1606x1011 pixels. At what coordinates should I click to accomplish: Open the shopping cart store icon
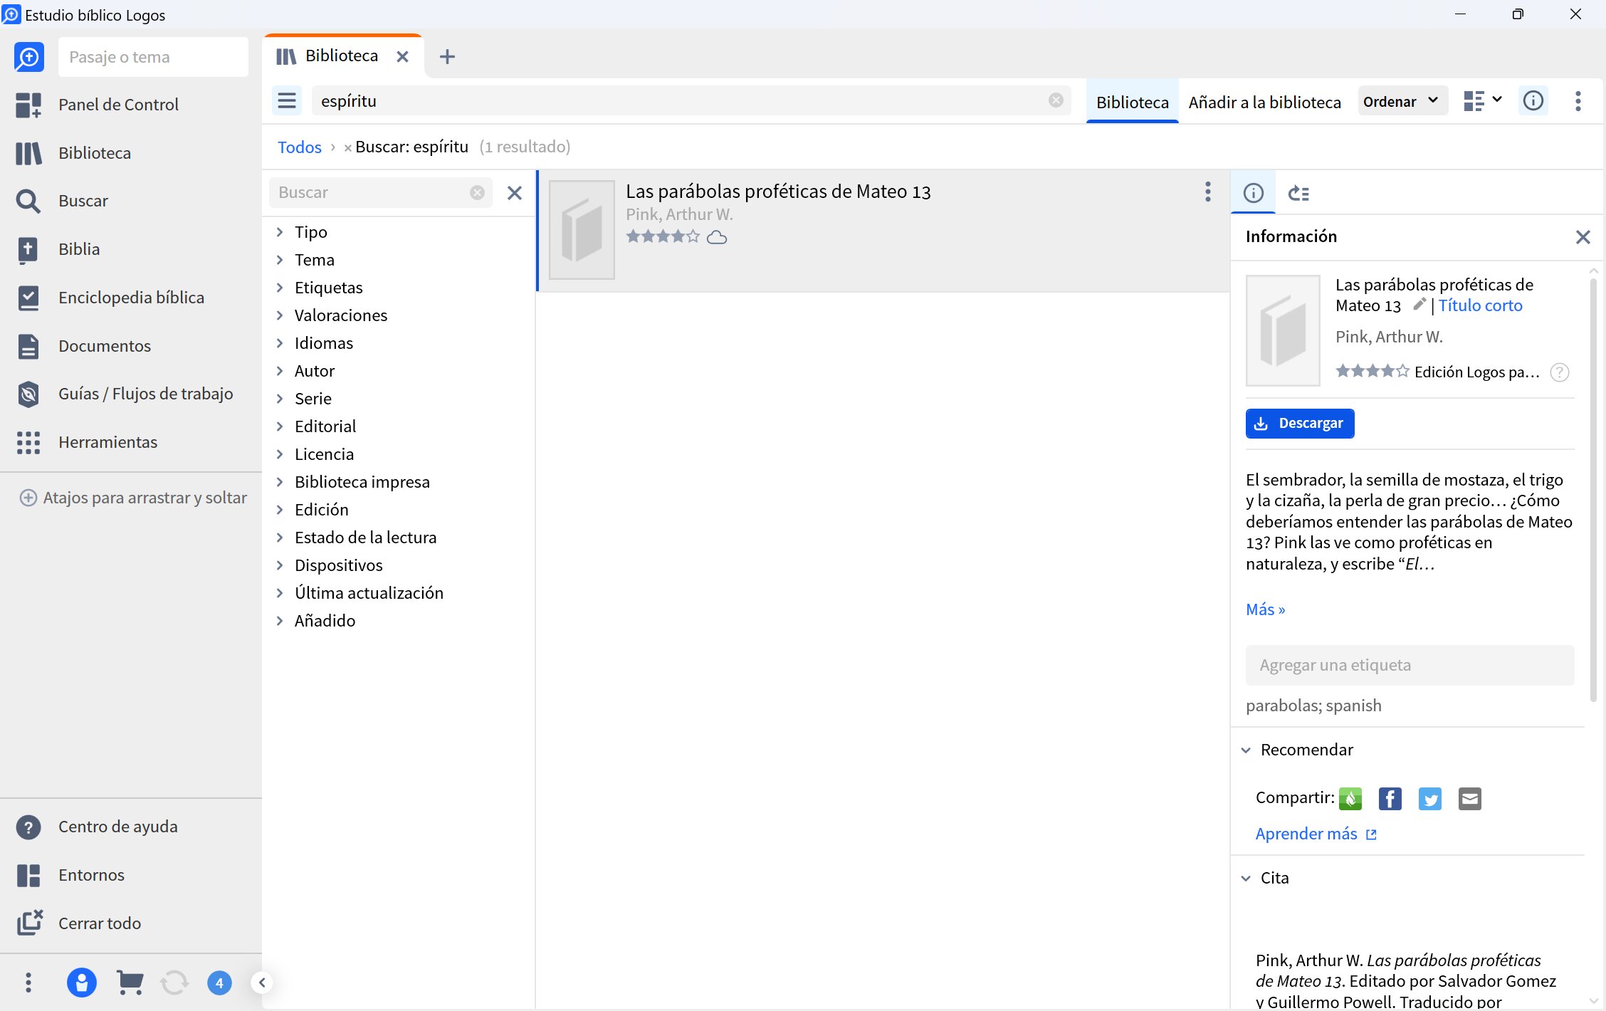pos(130,983)
